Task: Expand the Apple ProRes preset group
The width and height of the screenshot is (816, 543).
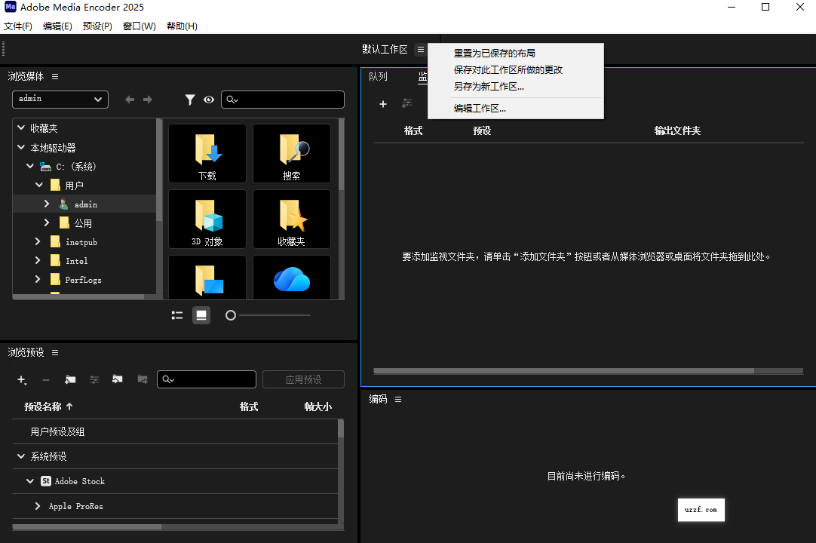Action: pos(37,506)
